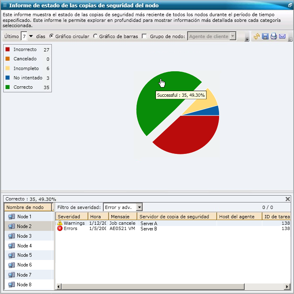Click the refresh report icon
Screen dimensions: 294x294
coord(256,36)
